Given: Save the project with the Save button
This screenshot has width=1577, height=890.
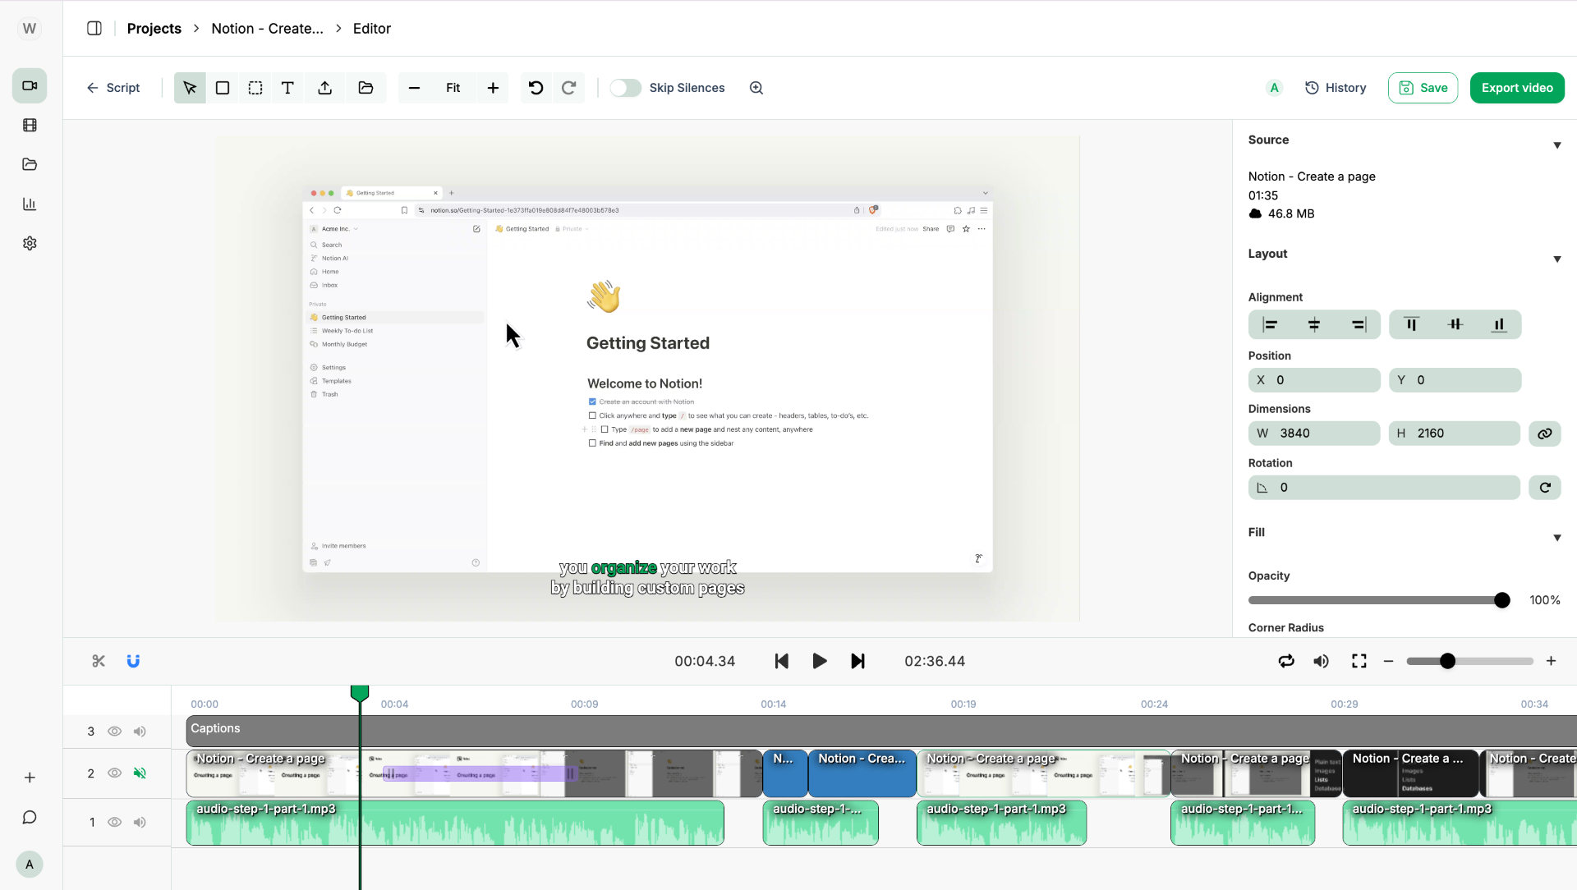Looking at the screenshot, I should (x=1423, y=88).
